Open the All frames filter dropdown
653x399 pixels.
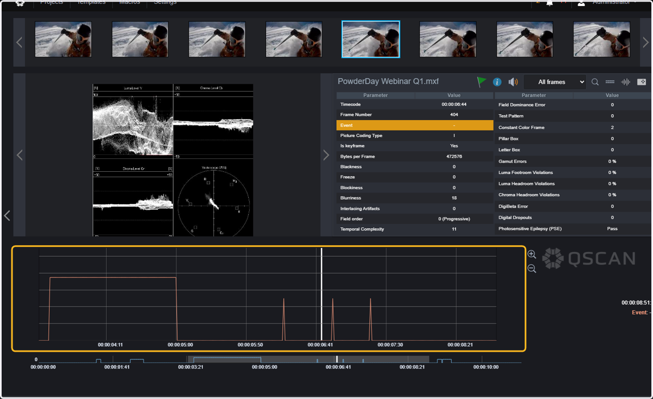pos(555,82)
